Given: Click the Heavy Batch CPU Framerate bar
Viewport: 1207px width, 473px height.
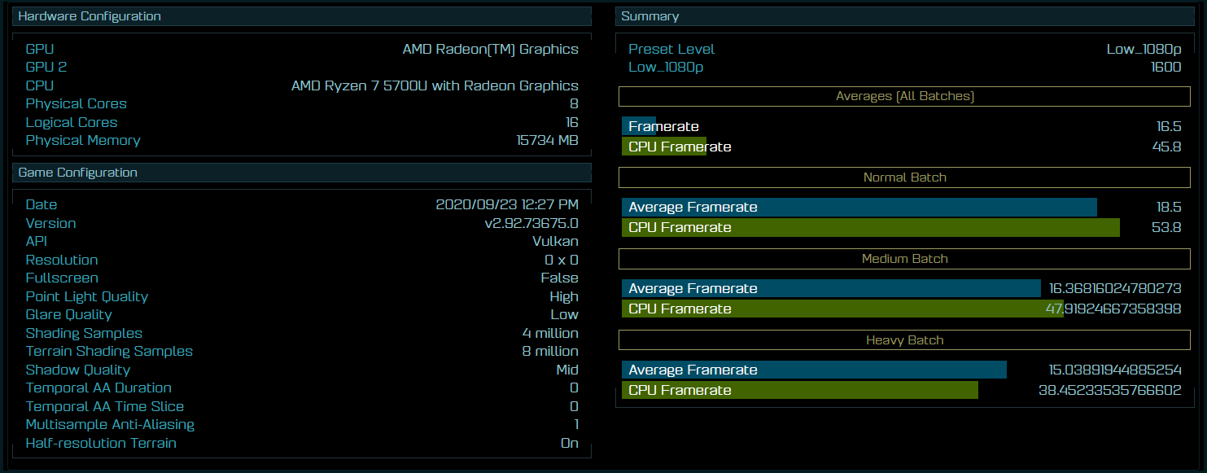Looking at the screenshot, I should point(799,390).
